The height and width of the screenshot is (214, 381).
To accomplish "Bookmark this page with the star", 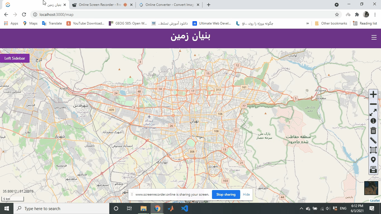I will click(337, 14).
